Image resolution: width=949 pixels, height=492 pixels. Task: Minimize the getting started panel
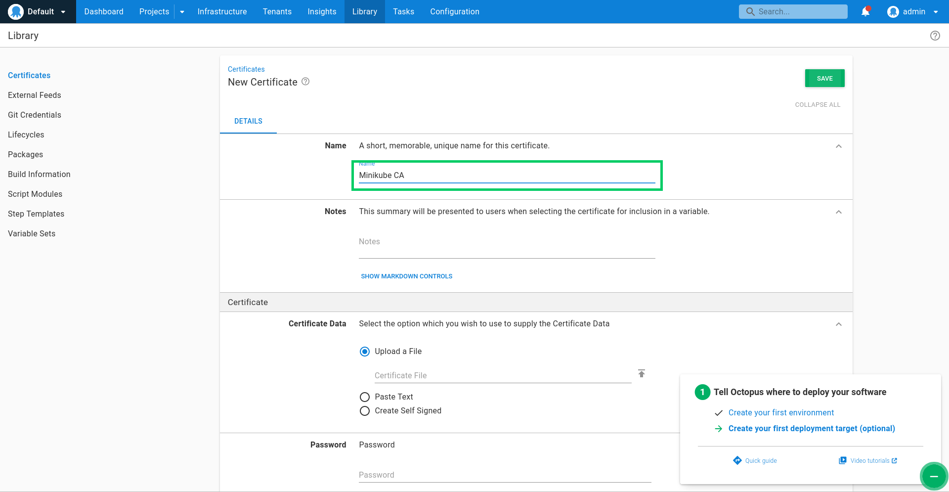click(934, 476)
